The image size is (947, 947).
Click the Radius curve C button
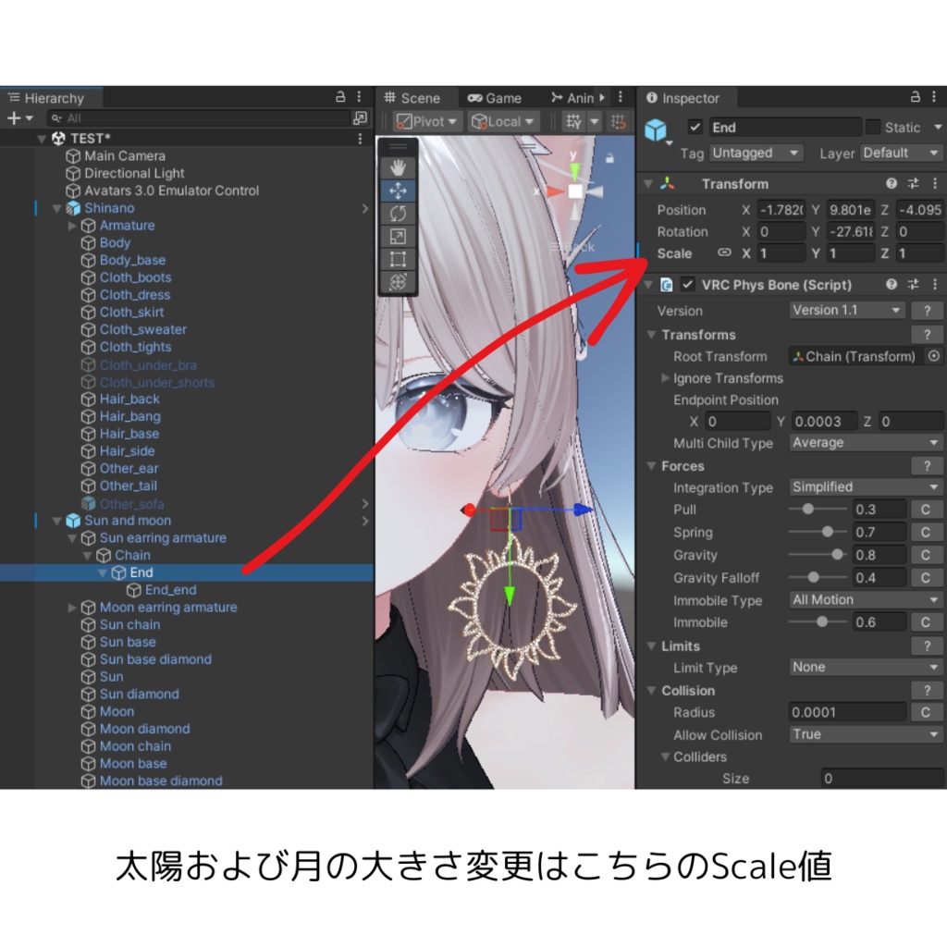click(925, 712)
